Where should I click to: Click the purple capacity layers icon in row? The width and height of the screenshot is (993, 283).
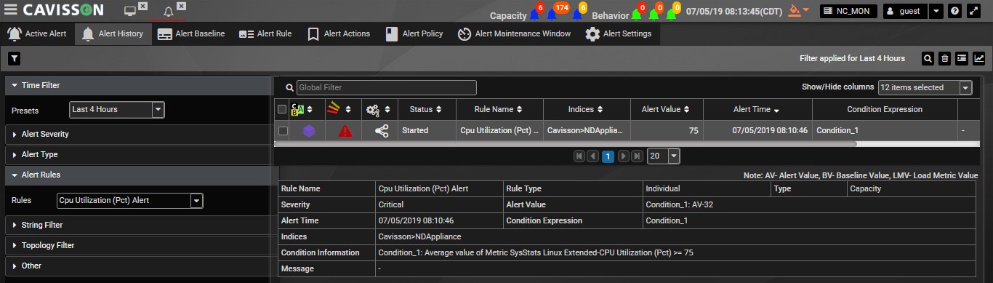pos(309,131)
